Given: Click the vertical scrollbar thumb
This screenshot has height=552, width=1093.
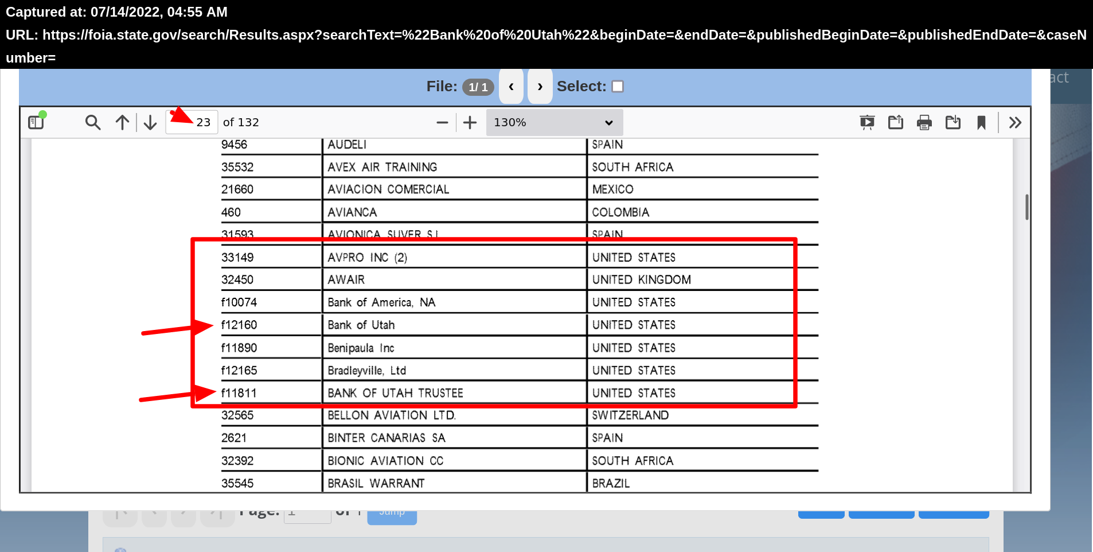Looking at the screenshot, I should [1026, 207].
